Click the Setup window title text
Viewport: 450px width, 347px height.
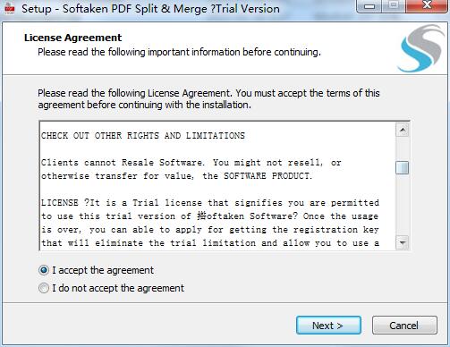tap(150, 9)
